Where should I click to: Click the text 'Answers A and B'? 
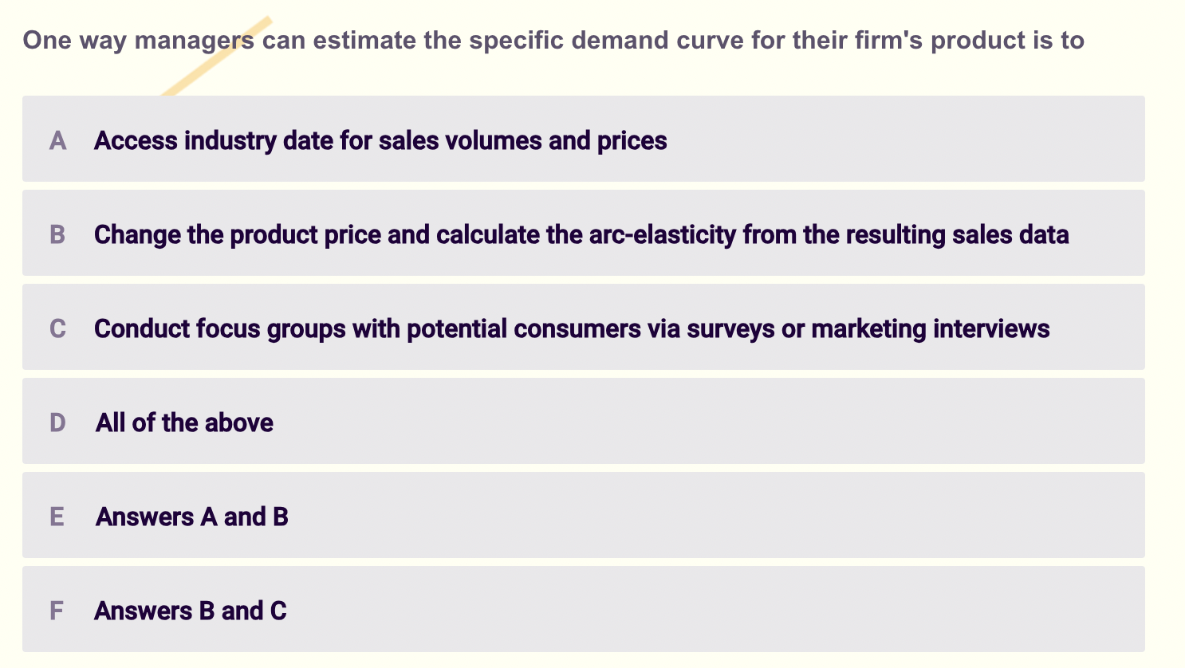(191, 516)
